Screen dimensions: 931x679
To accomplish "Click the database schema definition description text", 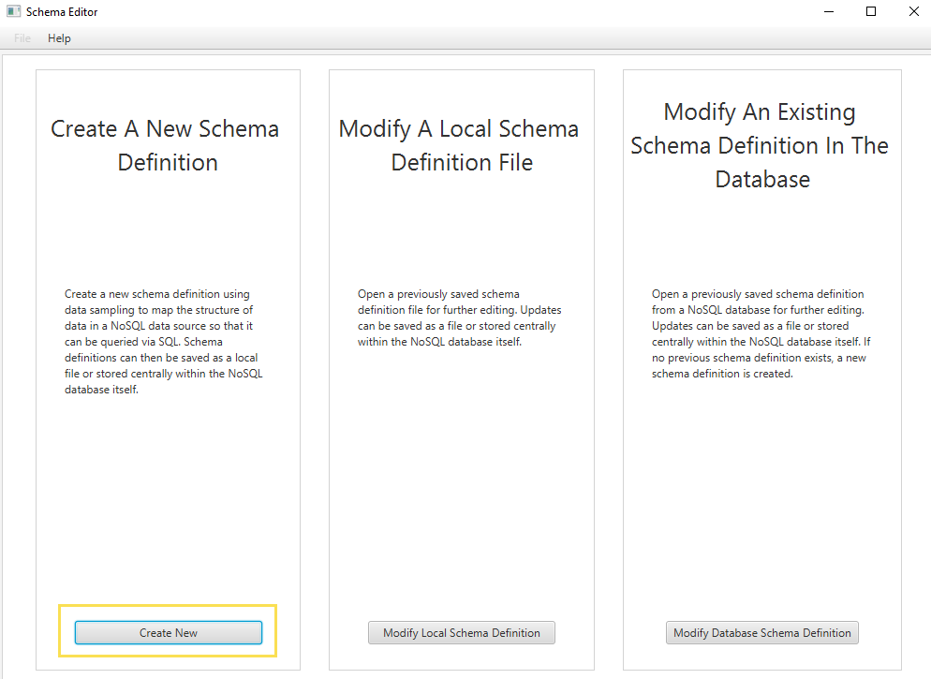I will (761, 333).
